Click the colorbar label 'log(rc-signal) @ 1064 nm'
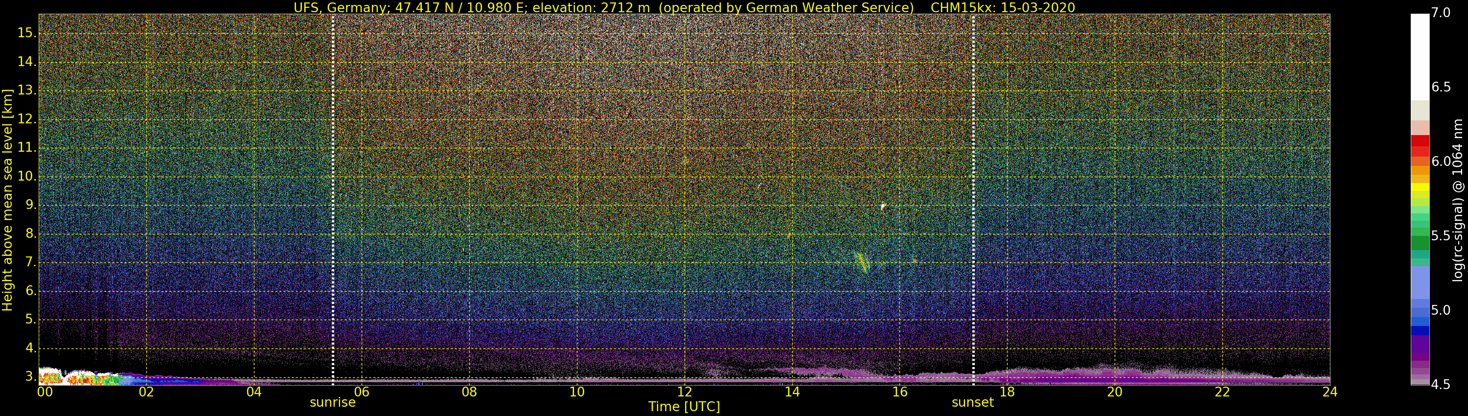This screenshot has width=1468, height=416. point(1458,200)
